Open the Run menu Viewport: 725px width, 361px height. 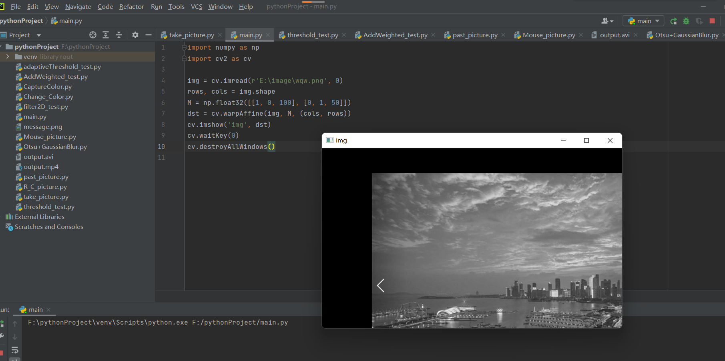[157, 7]
